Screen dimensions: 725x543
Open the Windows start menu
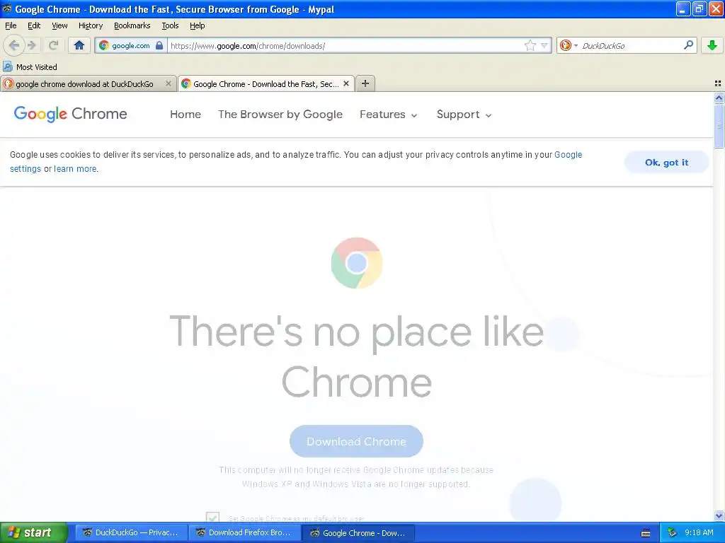pos(33,533)
